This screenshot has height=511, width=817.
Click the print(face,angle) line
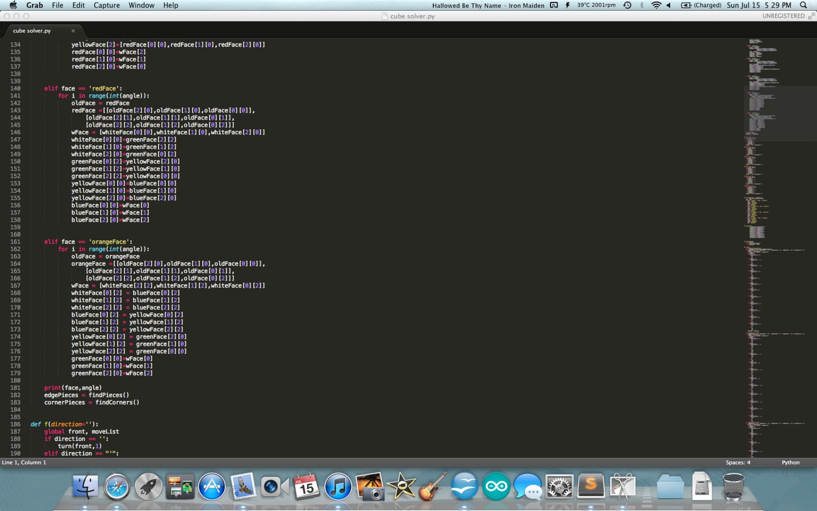point(73,388)
